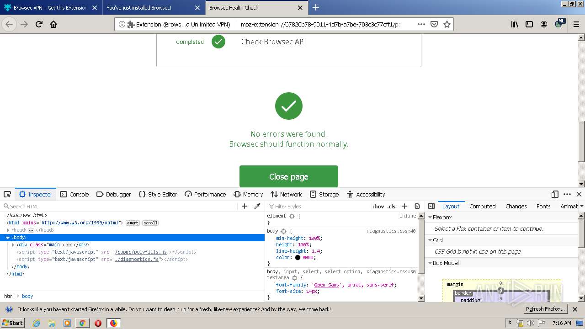Viewport: 585px width, 329px height.
Task: Open the Style Editor tab
Action: (158, 194)
